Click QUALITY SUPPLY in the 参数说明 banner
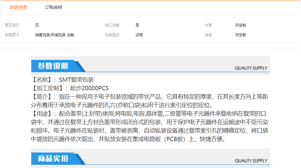This screenshot has height=168, width=301. (x=251, y=68)
